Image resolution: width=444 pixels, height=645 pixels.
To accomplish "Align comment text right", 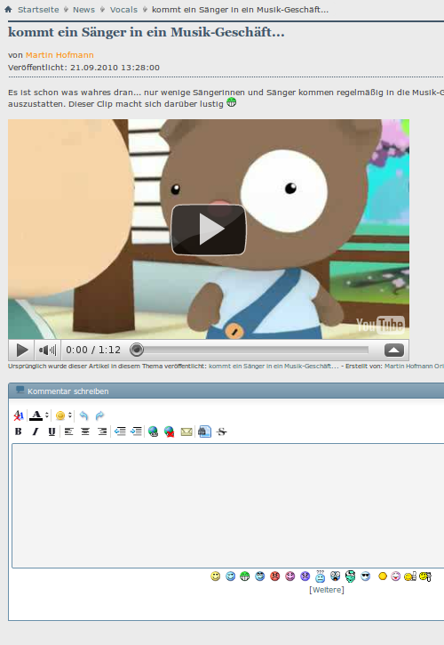I will pos(102,431).
